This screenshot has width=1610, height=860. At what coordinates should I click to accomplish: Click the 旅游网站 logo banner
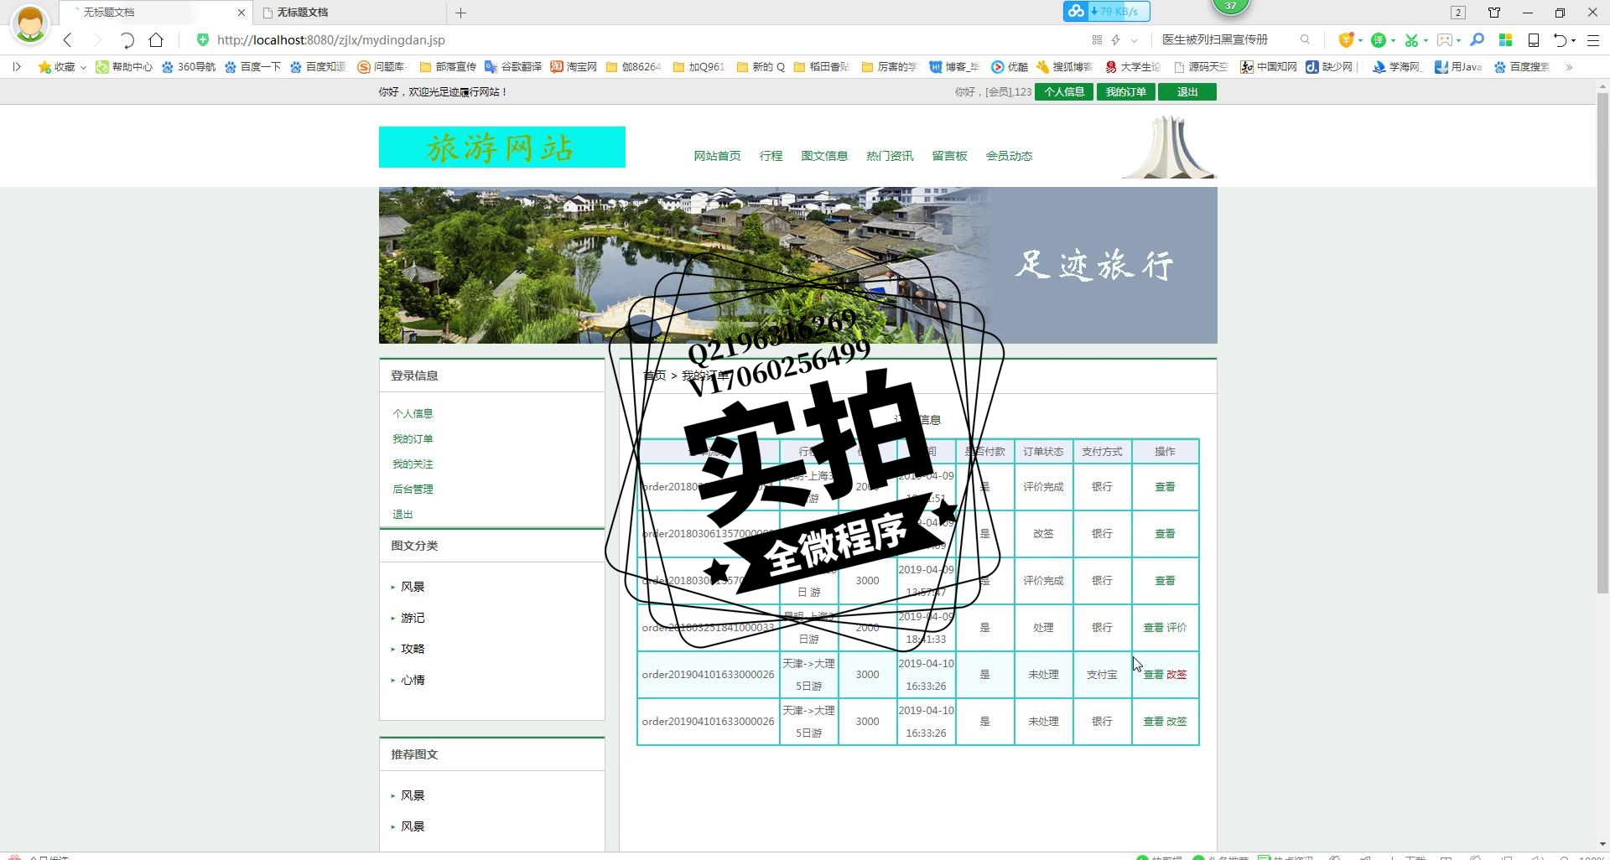pyautogui.click(x=502, y=147)
